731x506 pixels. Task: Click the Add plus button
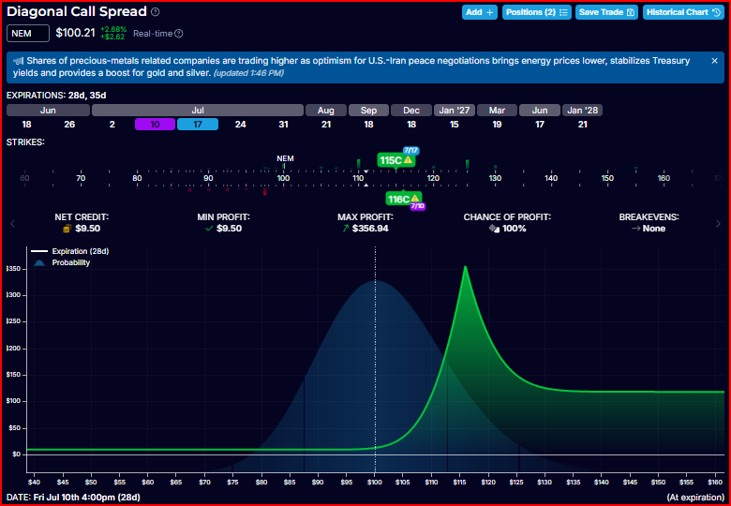480,12
